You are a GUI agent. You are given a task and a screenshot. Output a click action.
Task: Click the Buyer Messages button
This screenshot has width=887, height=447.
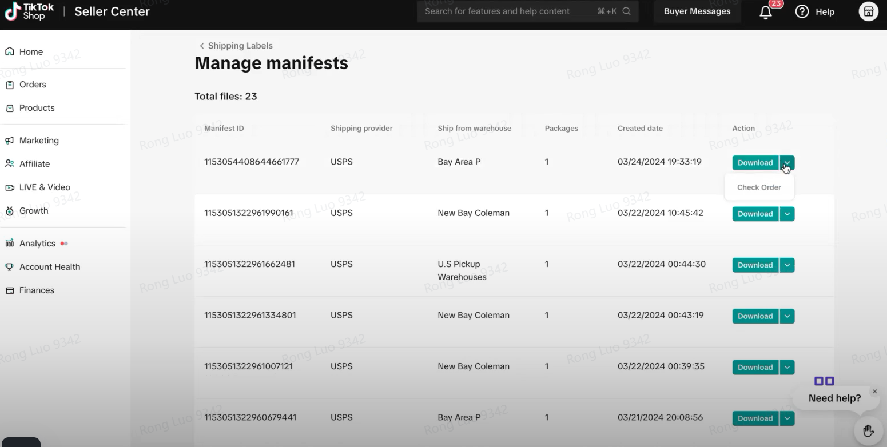coord(697,11)
